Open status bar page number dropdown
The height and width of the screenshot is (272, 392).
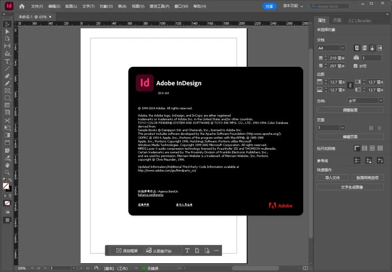[x=74, y=268]
